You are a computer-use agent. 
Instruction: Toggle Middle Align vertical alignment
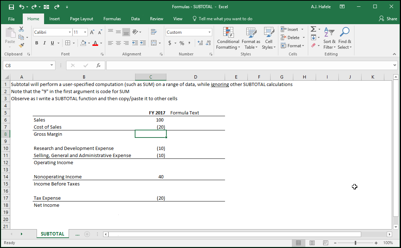click(x=118, y=32)
